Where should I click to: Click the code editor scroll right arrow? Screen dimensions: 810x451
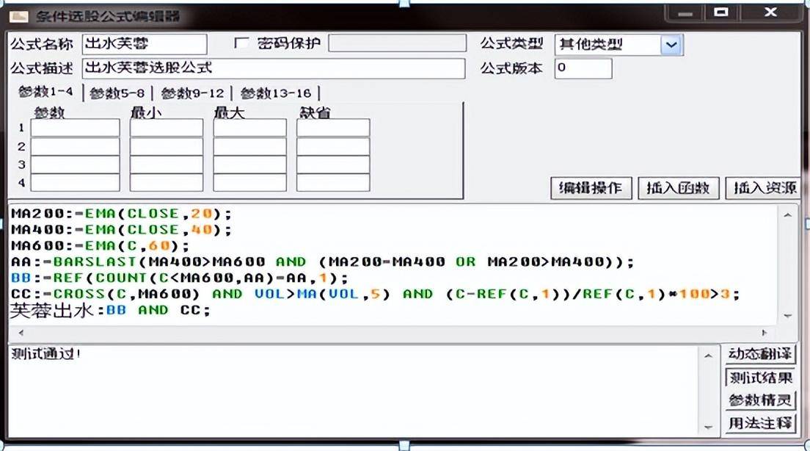pos(765,333)
